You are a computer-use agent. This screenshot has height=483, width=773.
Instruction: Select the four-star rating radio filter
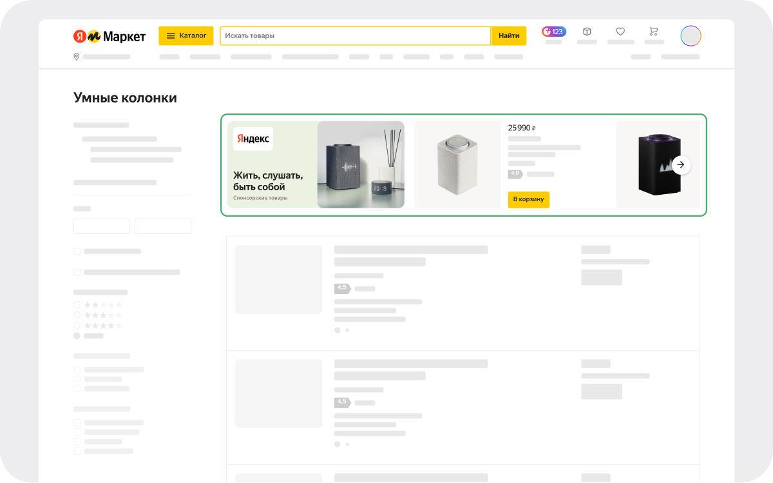tap(77, 326)
